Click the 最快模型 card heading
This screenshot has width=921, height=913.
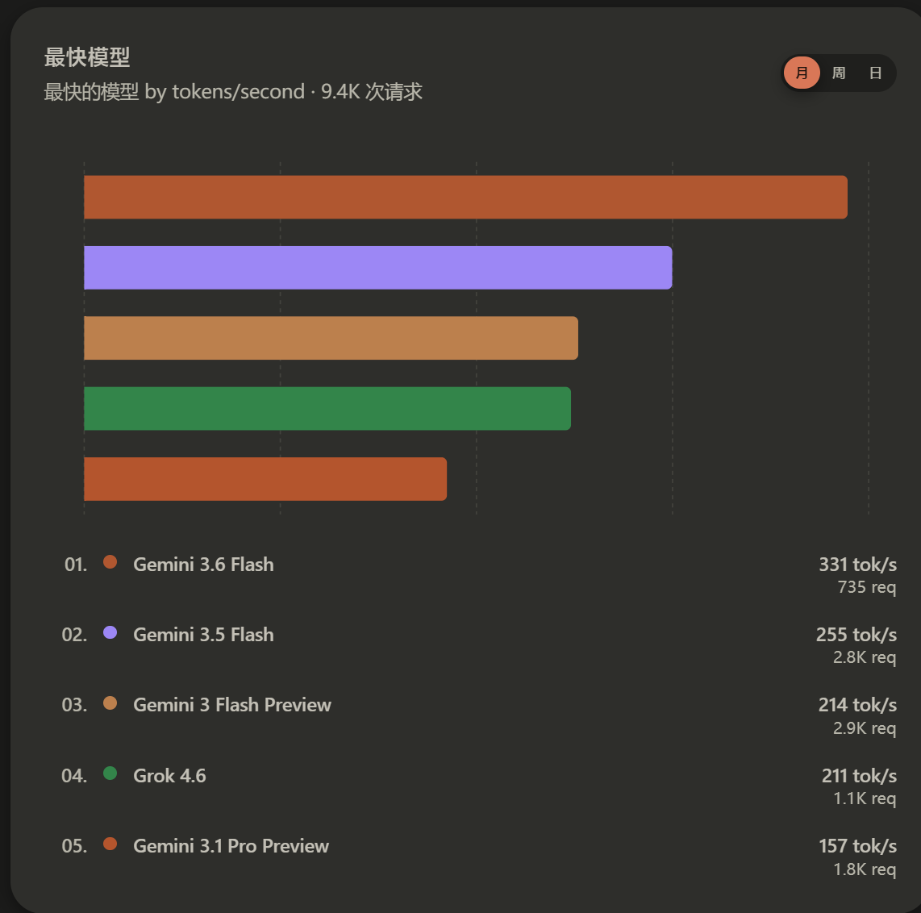click(x=87, y=57)
